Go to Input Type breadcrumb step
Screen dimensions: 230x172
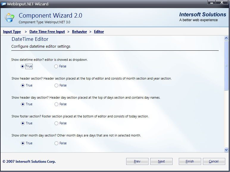coord(12,32)
